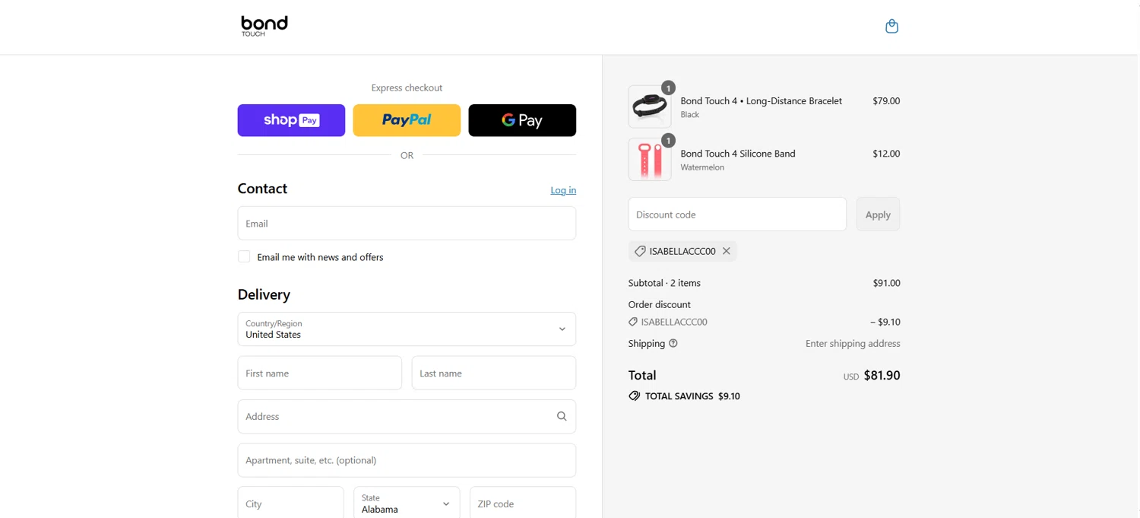Image resolution: width=1140 pixels, height=518 pixels.
Task: Click tag icon beside order discount ISABELLACCC00
Action: [x=633, y=322]
